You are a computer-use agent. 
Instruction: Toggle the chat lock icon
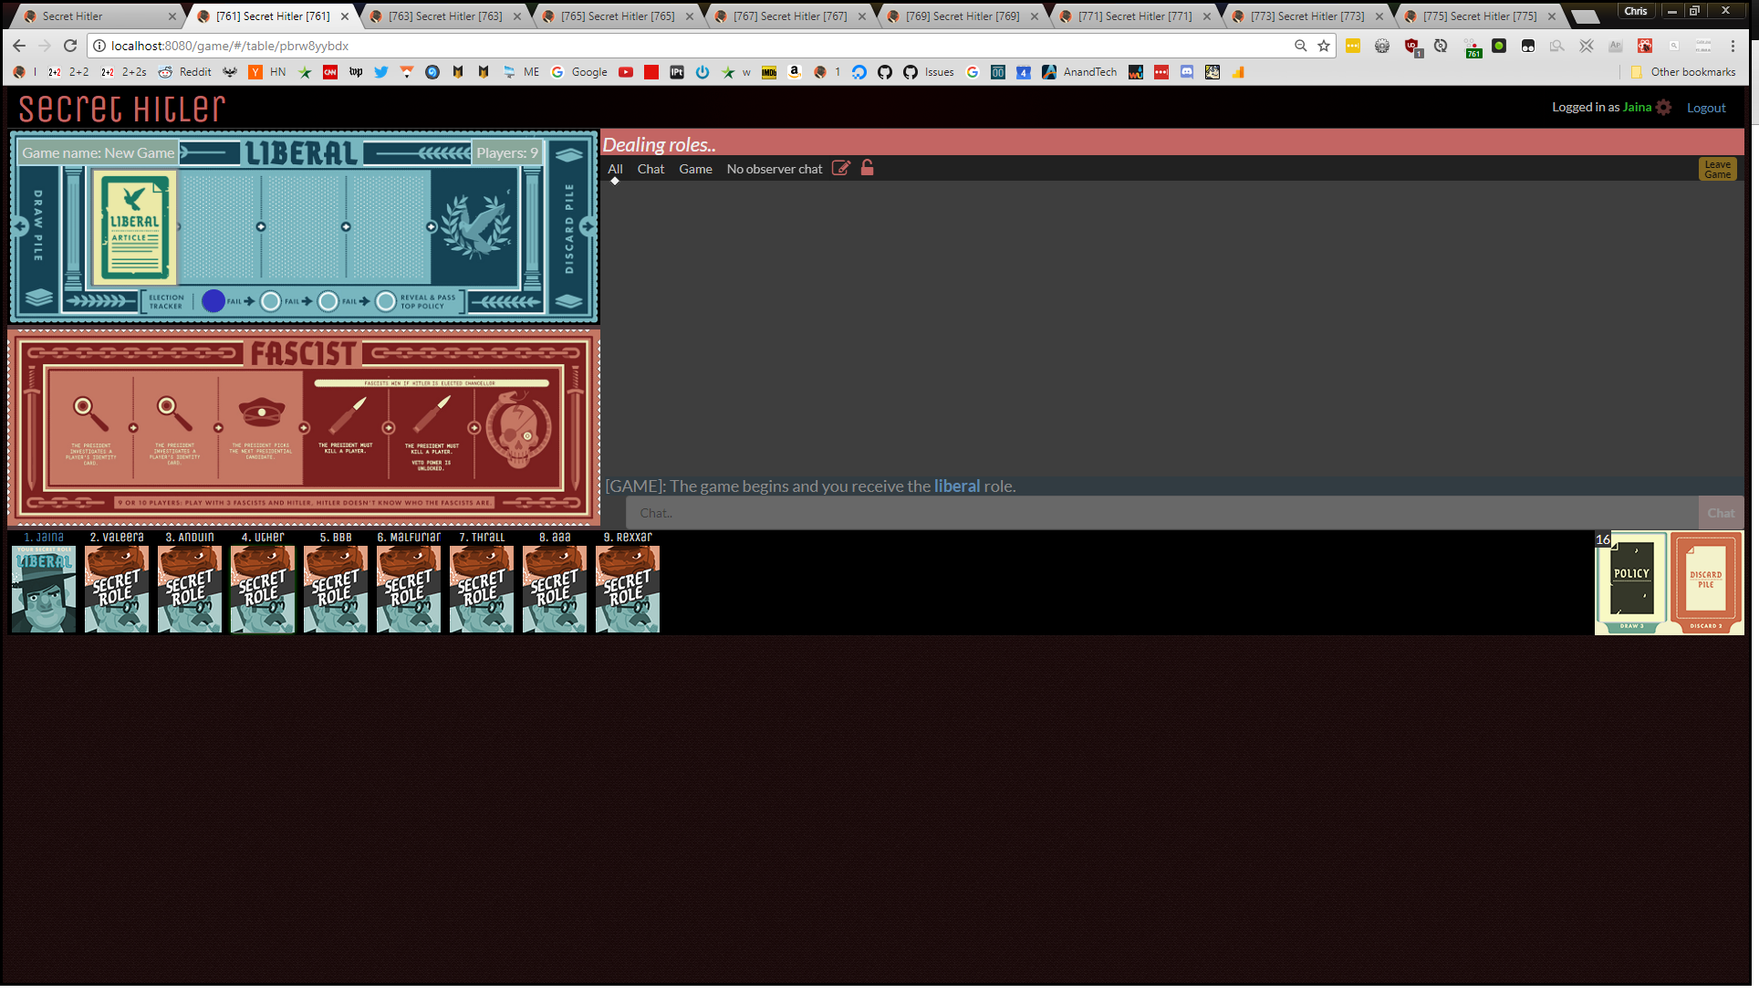point(868,168)
